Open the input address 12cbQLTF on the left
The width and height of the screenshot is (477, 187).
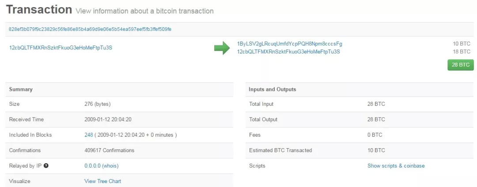[61, 48]
